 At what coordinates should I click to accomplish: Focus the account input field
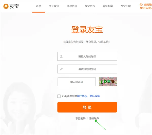tap(87, 56)
